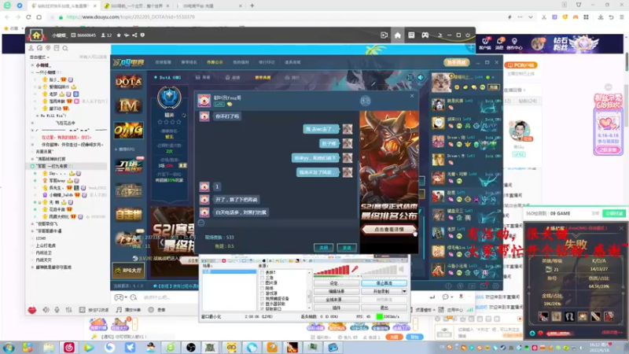Viewport: 629px width, 354px height.
Task: Toggle the 游戏源 source checkbox in OBS
Action: [262, 293]
